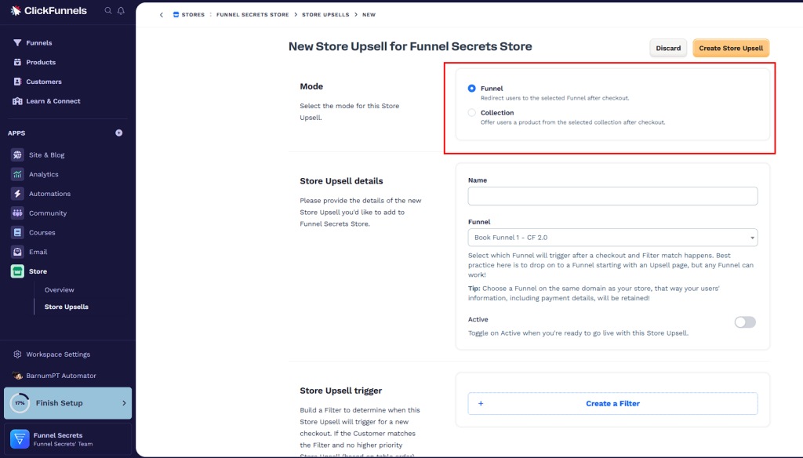Image resolution: width=803 pixels, height=458 pixels.
Task: Add a new app with plus icon
Action: click(119, 133)
